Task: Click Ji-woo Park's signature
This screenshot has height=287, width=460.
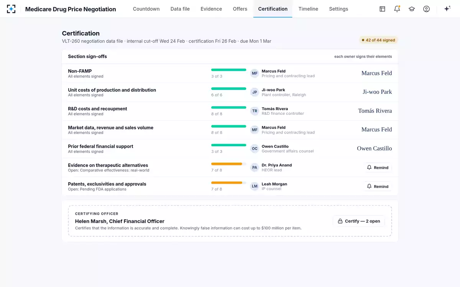Action: (377, 92)
